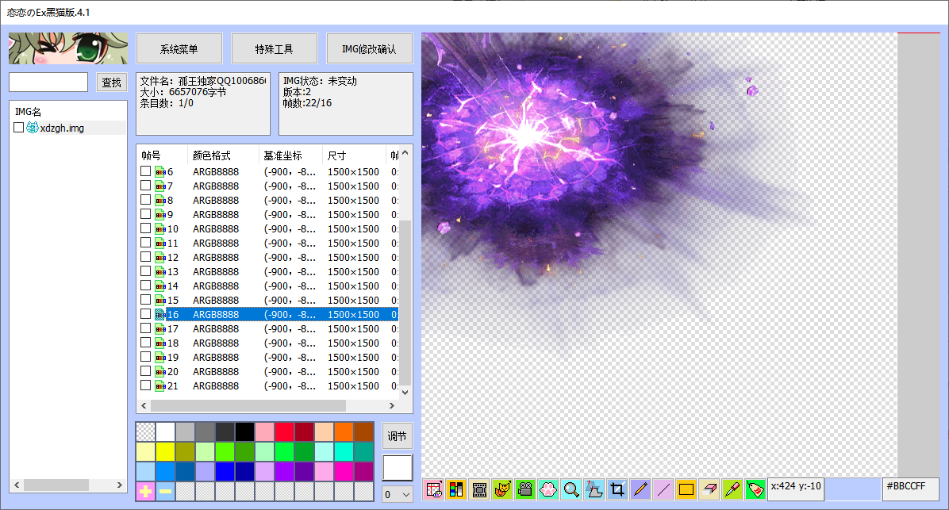This screenshot has width=949, height=510.
Task: Focus the search input field
Action: (48, 82)
